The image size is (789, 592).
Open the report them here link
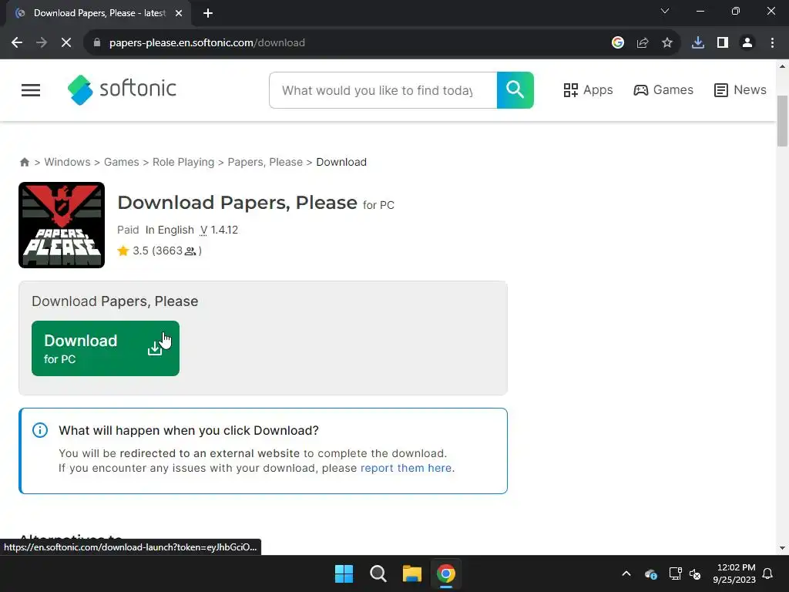[406, 468]
